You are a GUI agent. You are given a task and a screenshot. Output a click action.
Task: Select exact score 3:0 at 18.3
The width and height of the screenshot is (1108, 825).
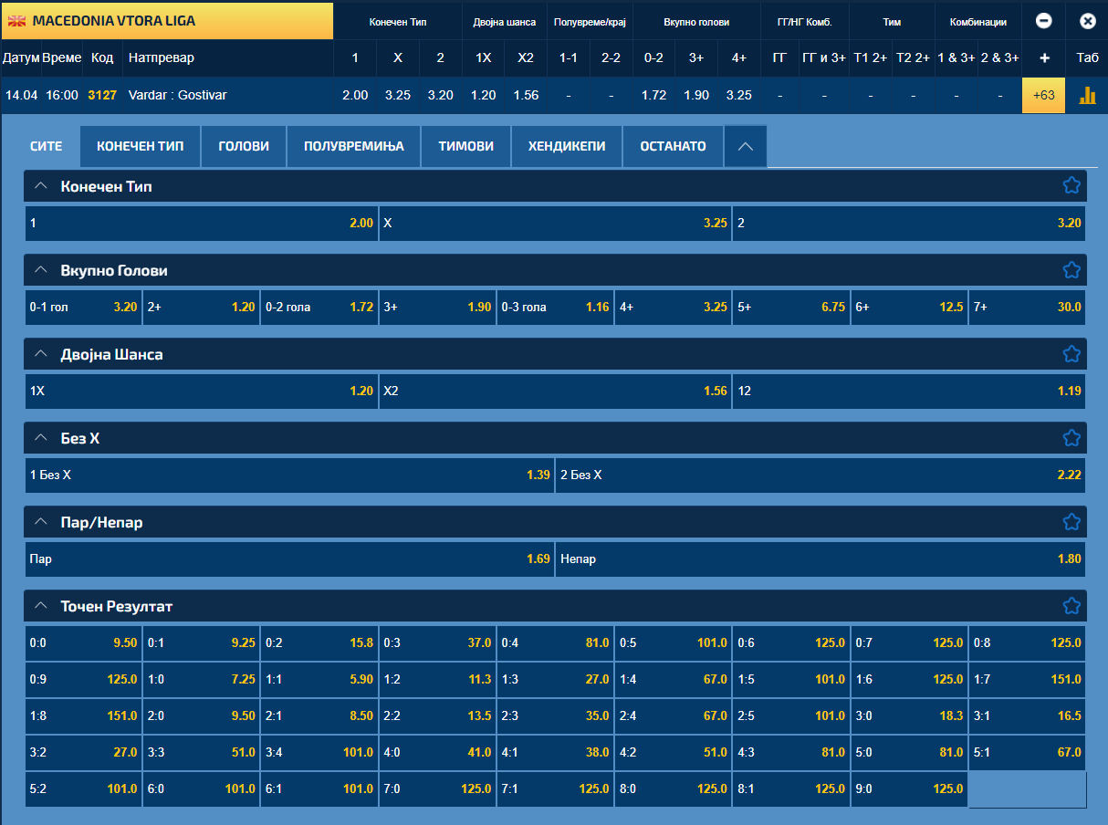[x=909, y=715]
